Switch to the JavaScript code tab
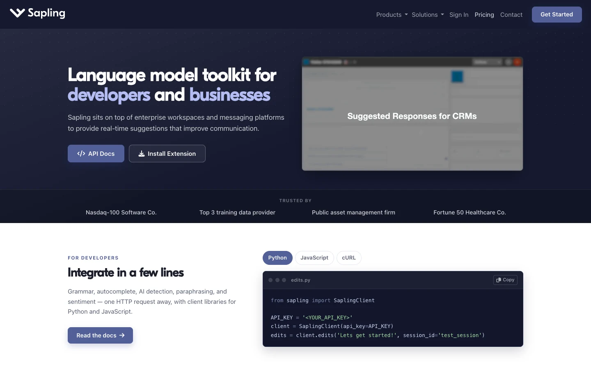Image resolution: width=591 pixels, height=369 pixels. tap(314, 257)
